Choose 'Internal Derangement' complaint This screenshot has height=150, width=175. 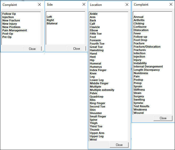(x=148, y=66)
